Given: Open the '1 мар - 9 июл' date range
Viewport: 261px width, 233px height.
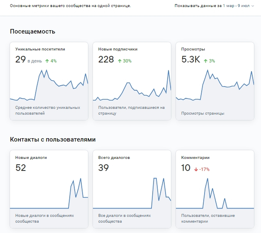Looking at the screenshot, I should (x=235, y=7).
